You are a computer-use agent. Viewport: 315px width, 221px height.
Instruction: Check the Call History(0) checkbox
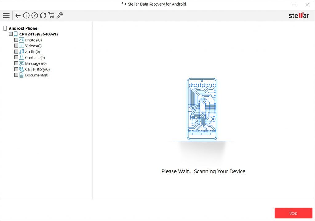17,69
